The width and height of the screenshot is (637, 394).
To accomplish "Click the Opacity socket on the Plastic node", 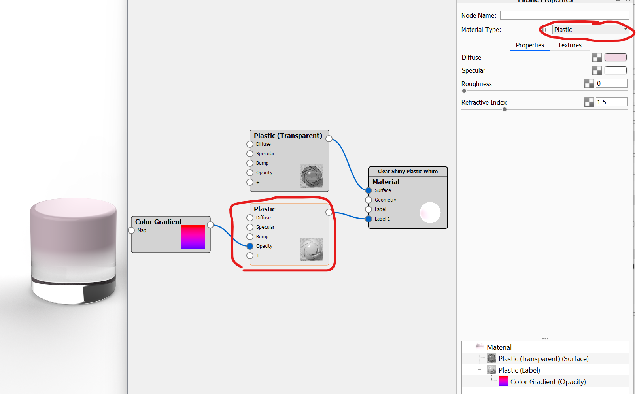I will tap(250, 246).
